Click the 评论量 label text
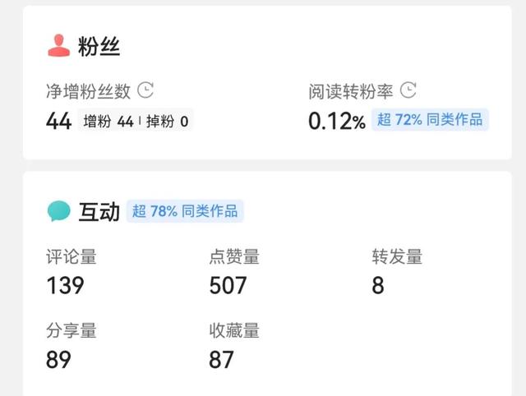Image resolution: width=526 pixels, height=396 pixels. [x=72, y=257]
